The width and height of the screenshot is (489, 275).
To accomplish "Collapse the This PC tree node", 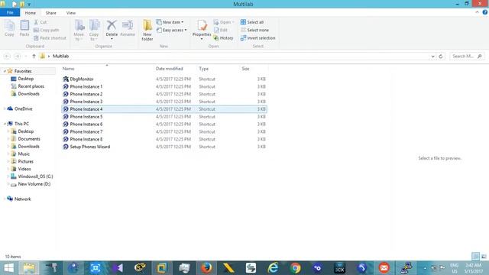I will pyautogui.click(x=5, y=124).
